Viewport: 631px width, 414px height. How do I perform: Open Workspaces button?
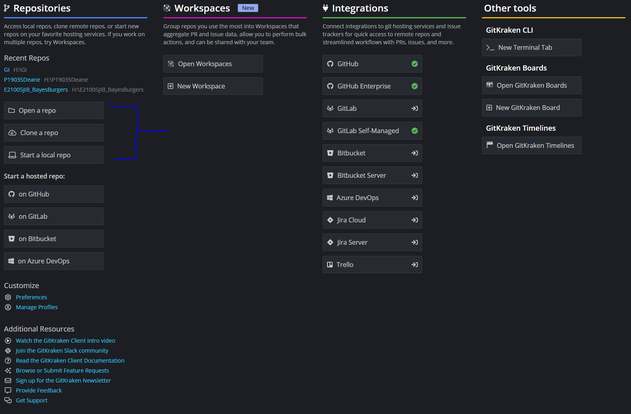click(x=213, y=64)
